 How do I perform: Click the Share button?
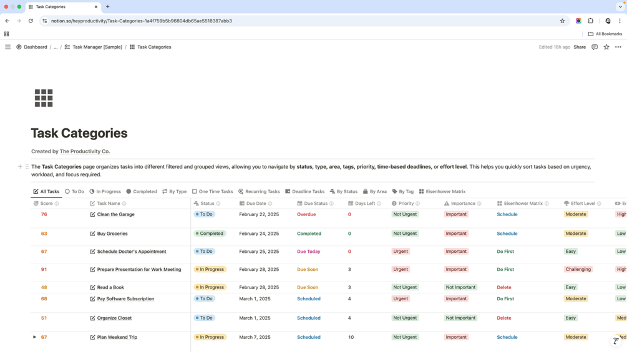pos(580,47)
